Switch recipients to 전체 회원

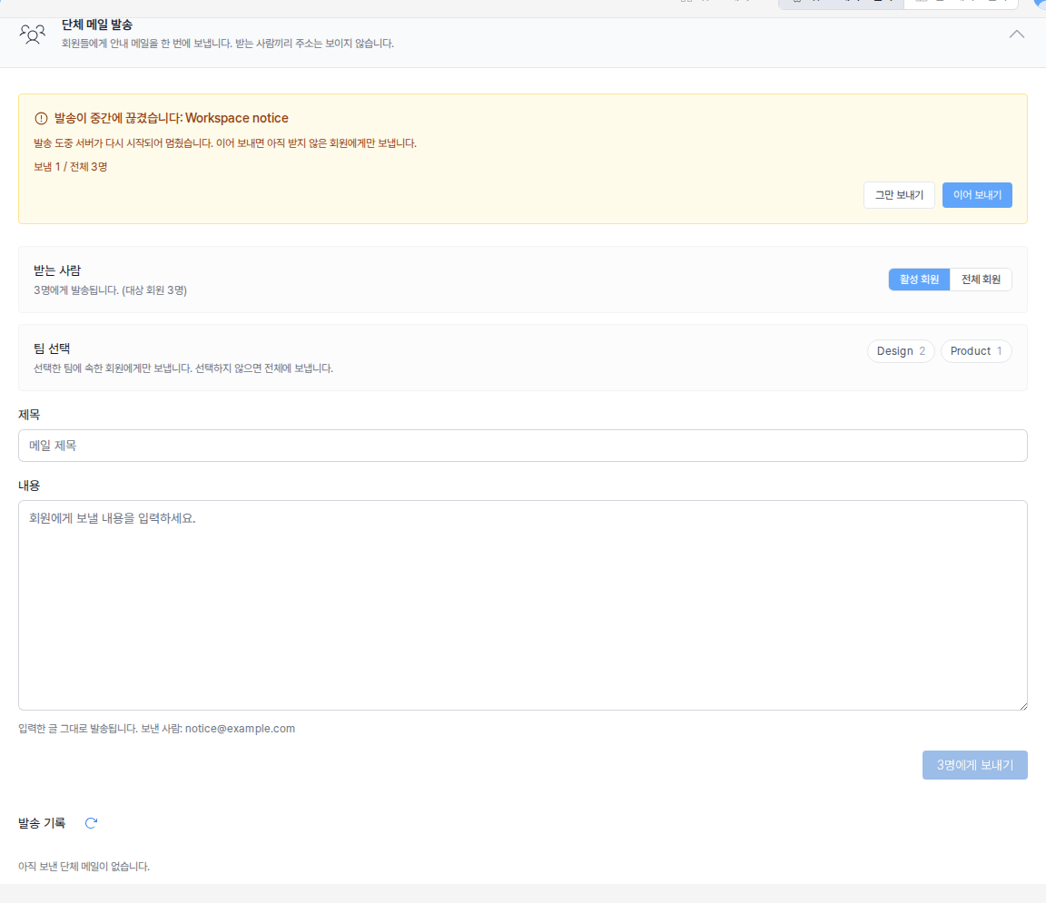pyautogui.click(x=981, y=280)
